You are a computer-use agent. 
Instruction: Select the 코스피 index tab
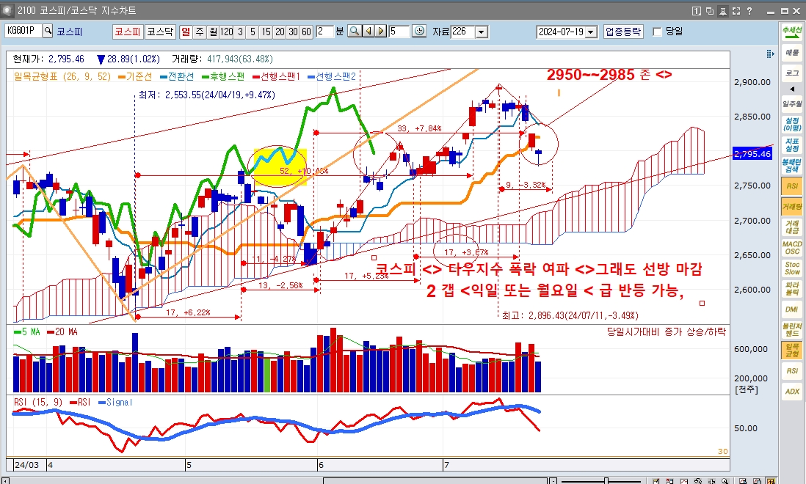[128, 32]
